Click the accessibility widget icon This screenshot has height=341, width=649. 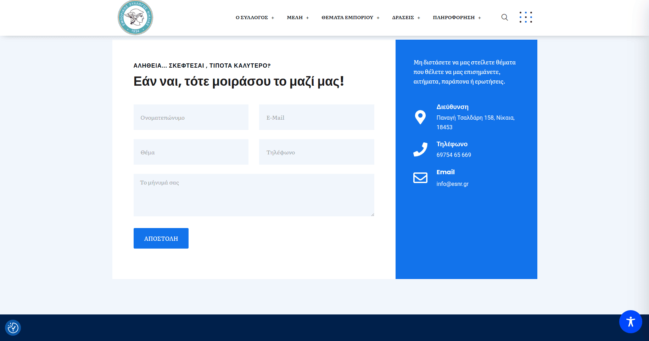pyautogui.click(x=630, y=322)
